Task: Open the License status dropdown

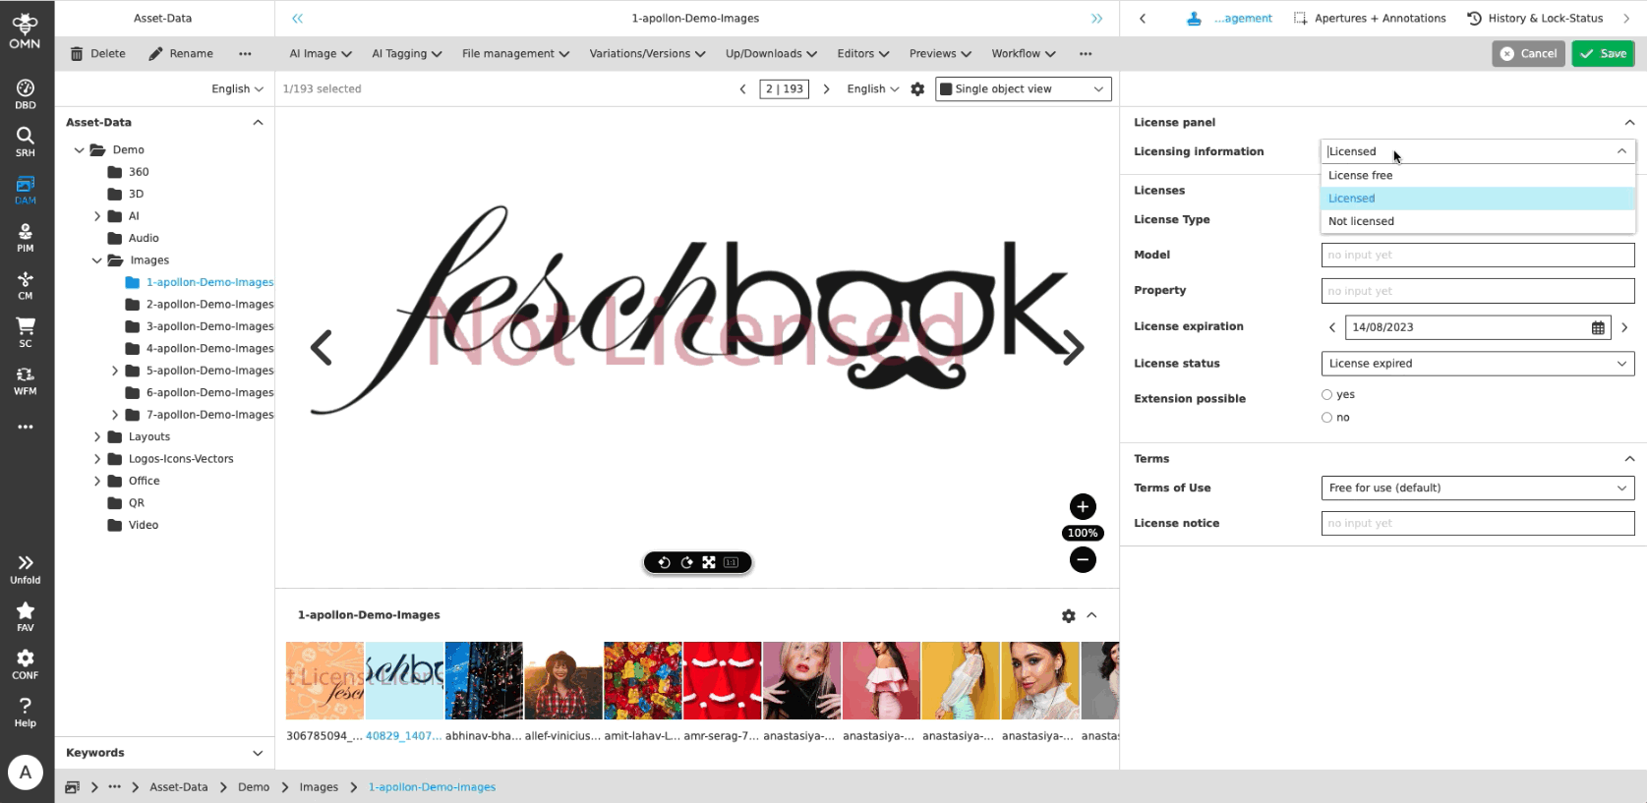Action: tap(1478, 364)
